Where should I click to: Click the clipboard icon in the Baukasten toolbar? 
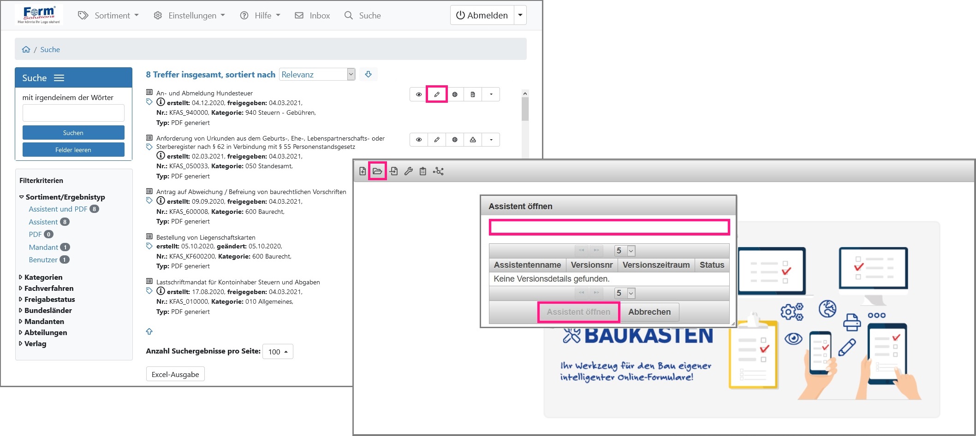click(423, 171)
